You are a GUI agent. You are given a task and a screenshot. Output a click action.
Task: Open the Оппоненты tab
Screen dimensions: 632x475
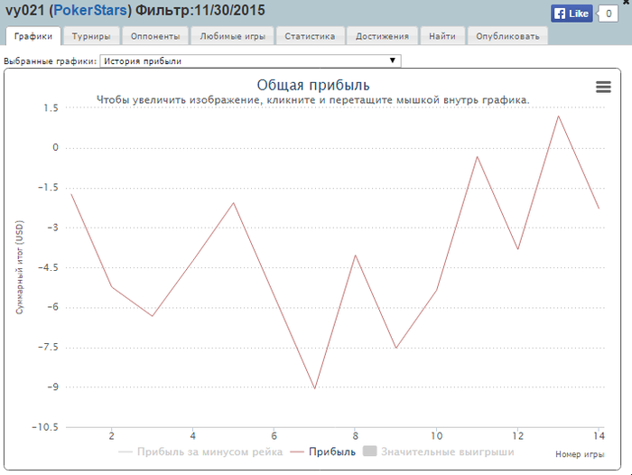pos(155,36)
